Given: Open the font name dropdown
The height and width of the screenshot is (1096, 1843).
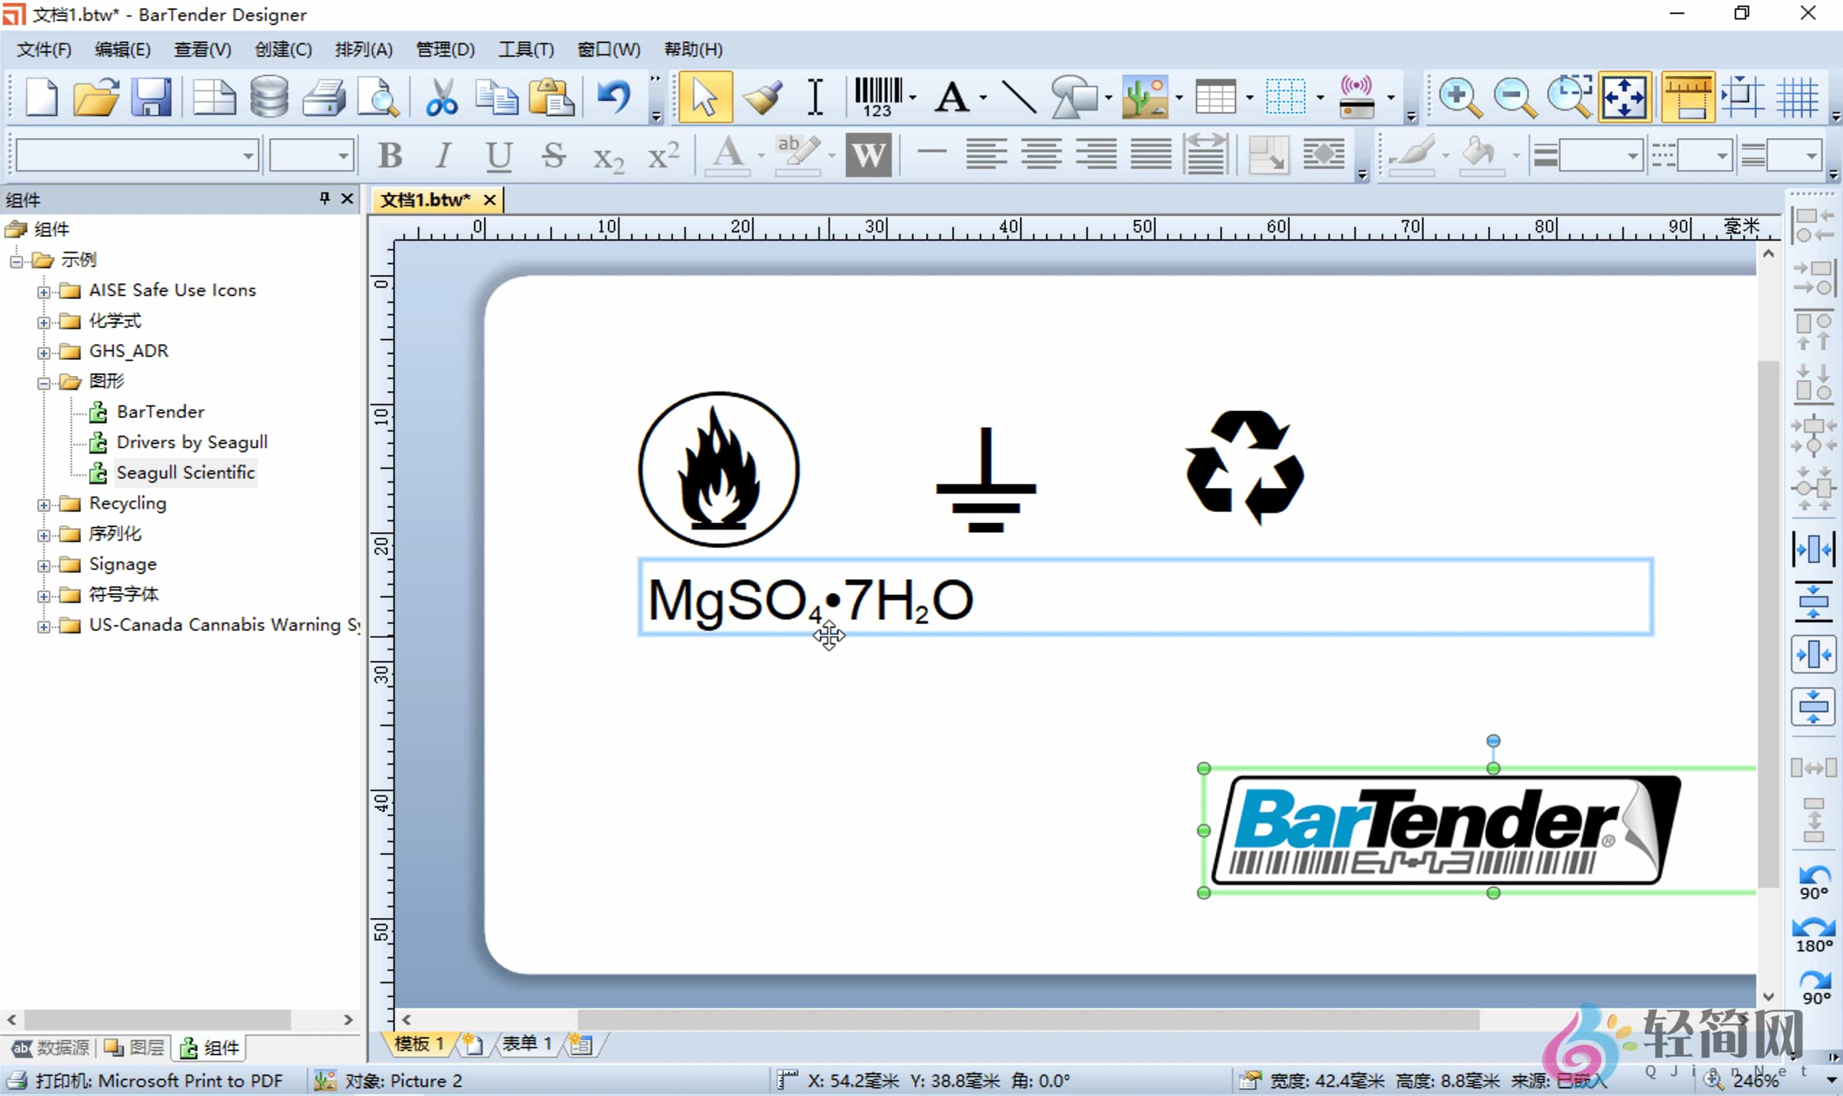Looking at the screenshot, I should click(x=248, y=155).
